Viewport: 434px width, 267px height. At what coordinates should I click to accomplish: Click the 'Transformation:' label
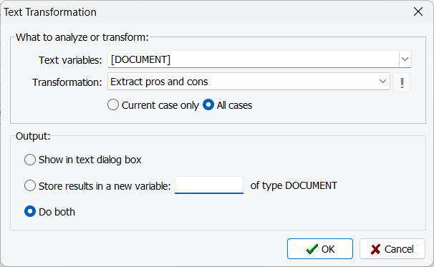(67, 82)
